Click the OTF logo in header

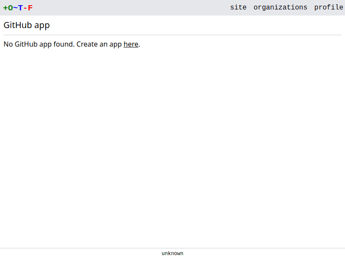[x=18, y=8]
